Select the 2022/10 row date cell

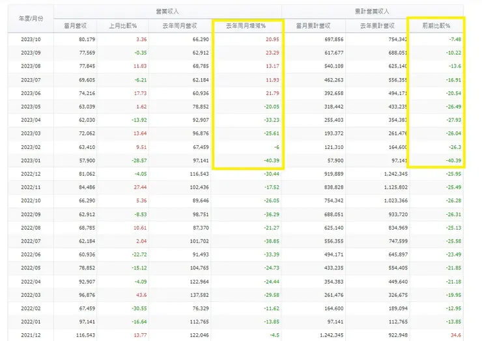pyautogui.click(x=31, y=200)
